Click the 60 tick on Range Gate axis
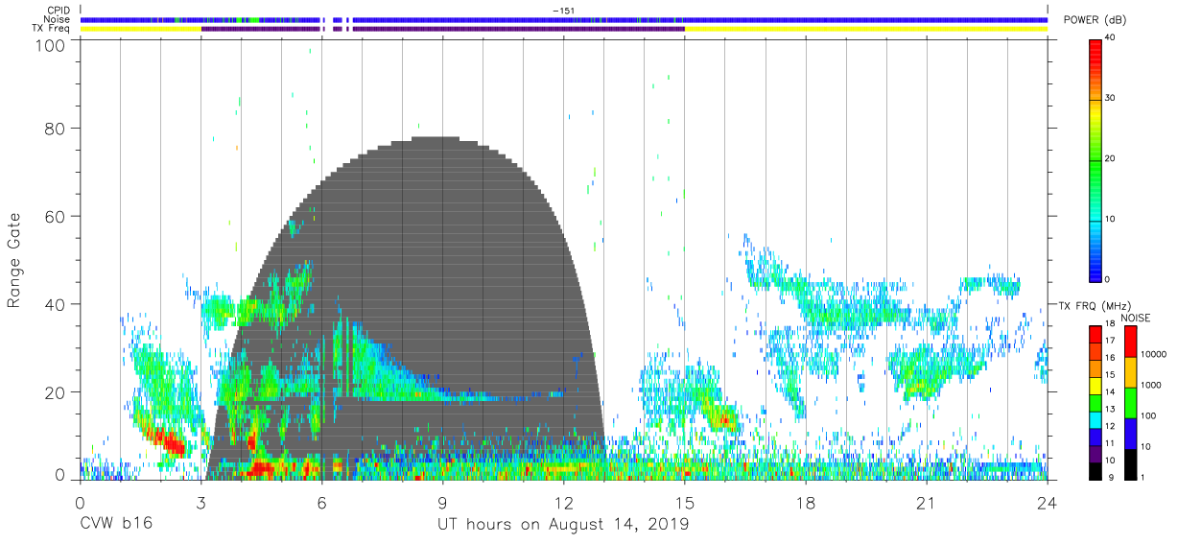 [56, 217]
